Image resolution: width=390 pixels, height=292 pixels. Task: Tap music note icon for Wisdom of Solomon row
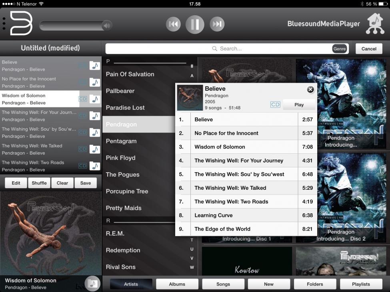pos(95,99)
